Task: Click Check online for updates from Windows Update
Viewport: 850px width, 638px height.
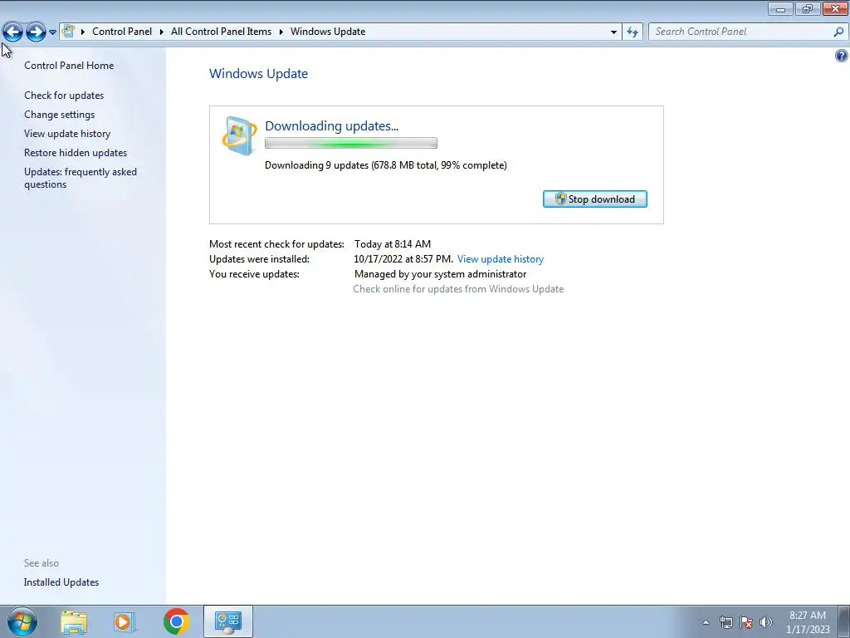Action: pos(458,289)
